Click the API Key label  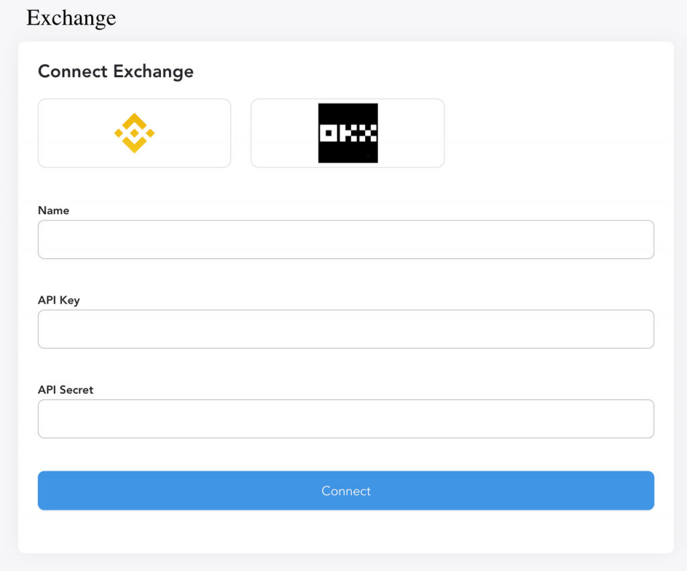coord(59,300)
